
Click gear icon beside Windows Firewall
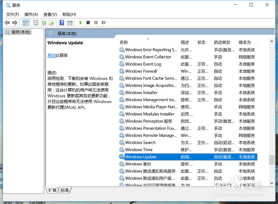(122, 71)
